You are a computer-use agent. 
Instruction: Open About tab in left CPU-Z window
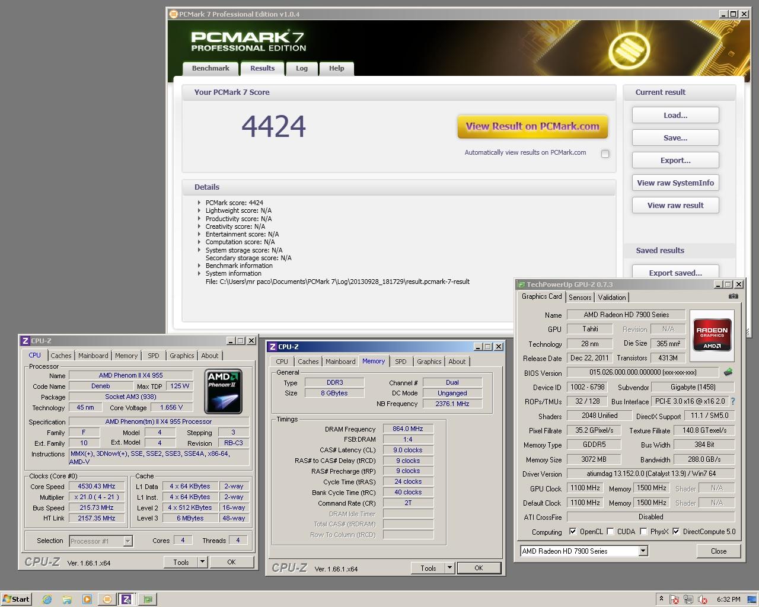click(209, 356)
